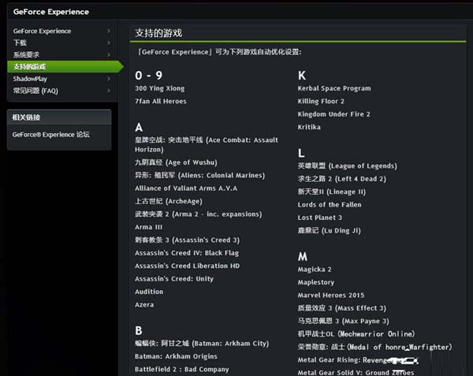Select Aliens: Colonial Marines entry
Image resolution: width=473 pixels, height=376 pixels.
point(199,175)
